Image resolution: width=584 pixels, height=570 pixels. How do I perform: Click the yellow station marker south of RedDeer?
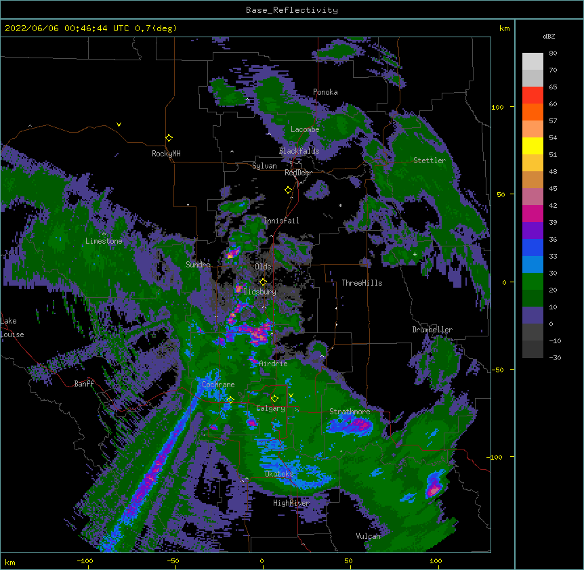pos(288,190)
